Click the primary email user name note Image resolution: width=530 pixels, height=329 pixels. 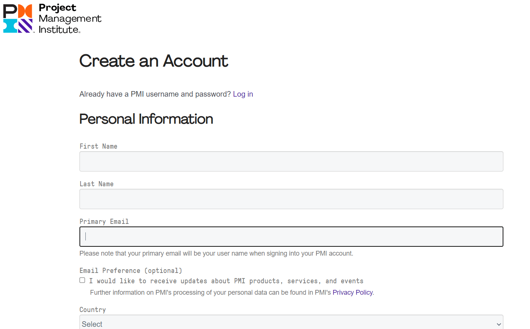click(x=216, y=253)
